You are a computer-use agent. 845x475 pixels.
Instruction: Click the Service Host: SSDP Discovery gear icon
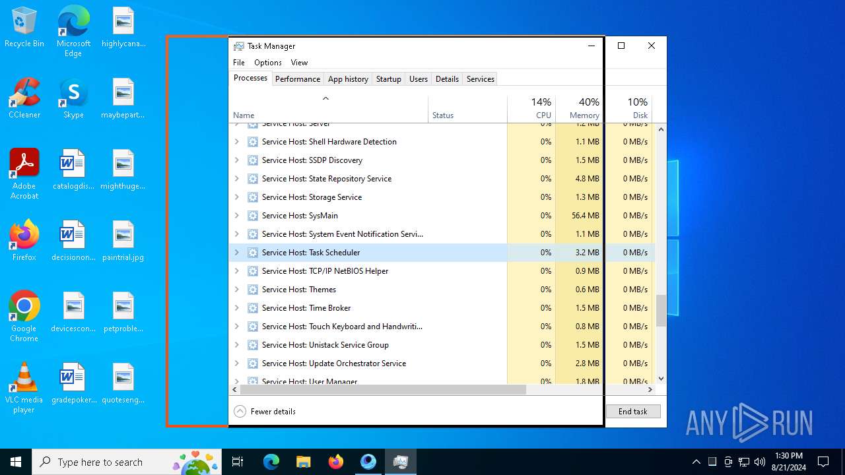pos(252,160)
